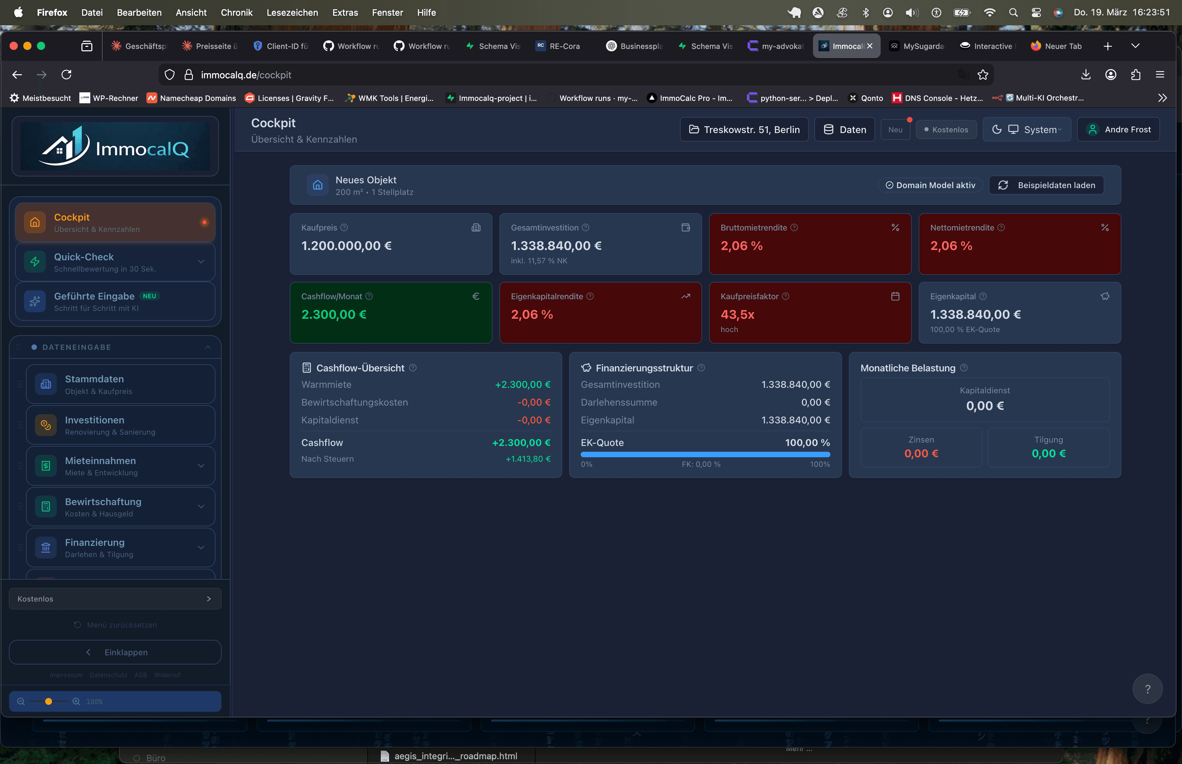Click the tracking protection shield icon

170,75
